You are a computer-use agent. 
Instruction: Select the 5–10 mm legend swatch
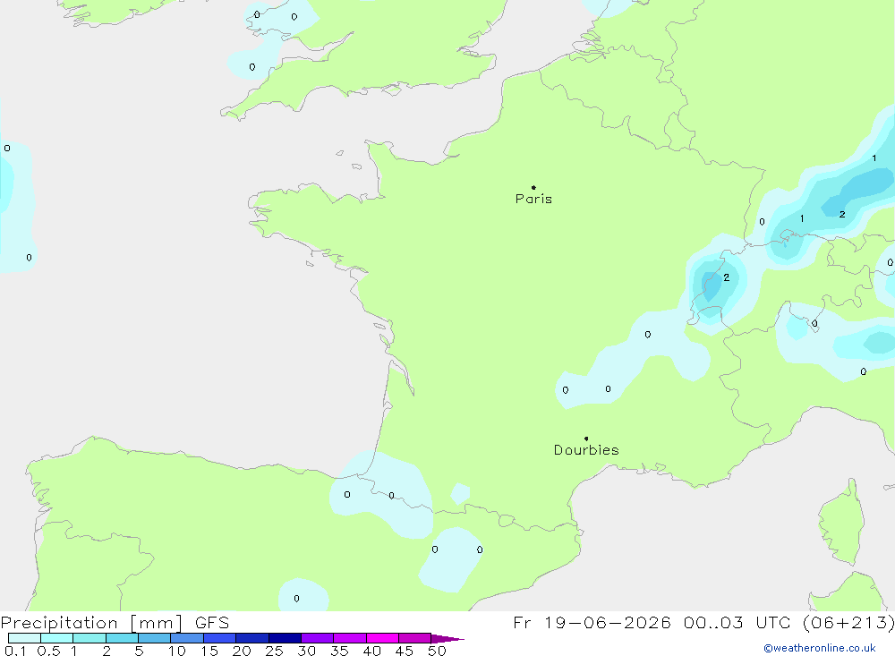tap(155, 638)
